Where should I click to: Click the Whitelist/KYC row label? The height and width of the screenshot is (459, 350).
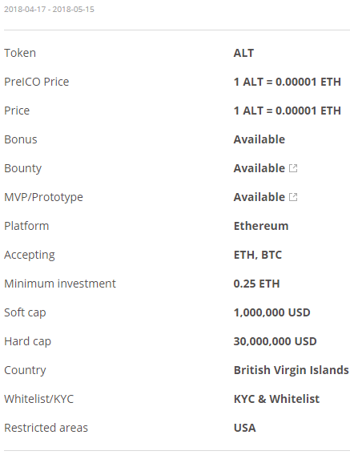[38, 399]
